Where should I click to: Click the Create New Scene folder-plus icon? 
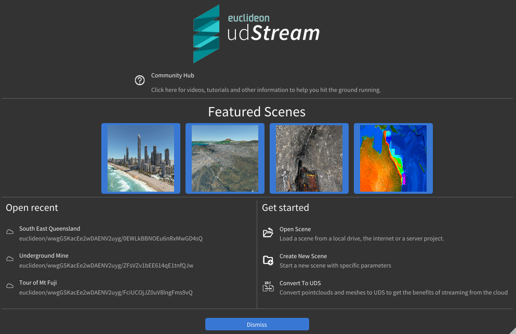click(268, 260)
